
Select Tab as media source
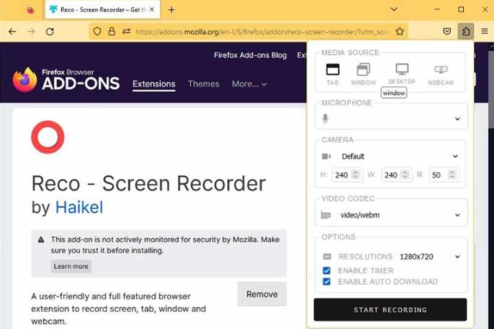[x=332, y=74]
